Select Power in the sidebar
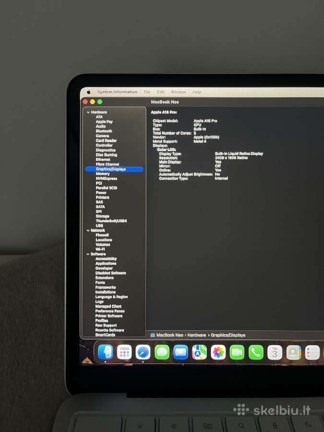Screen dimensions: 324x432 click(x=101, y=192)
